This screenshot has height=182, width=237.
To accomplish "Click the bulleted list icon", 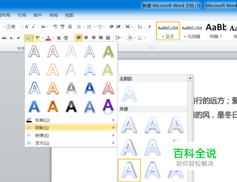I will [79, 27].
